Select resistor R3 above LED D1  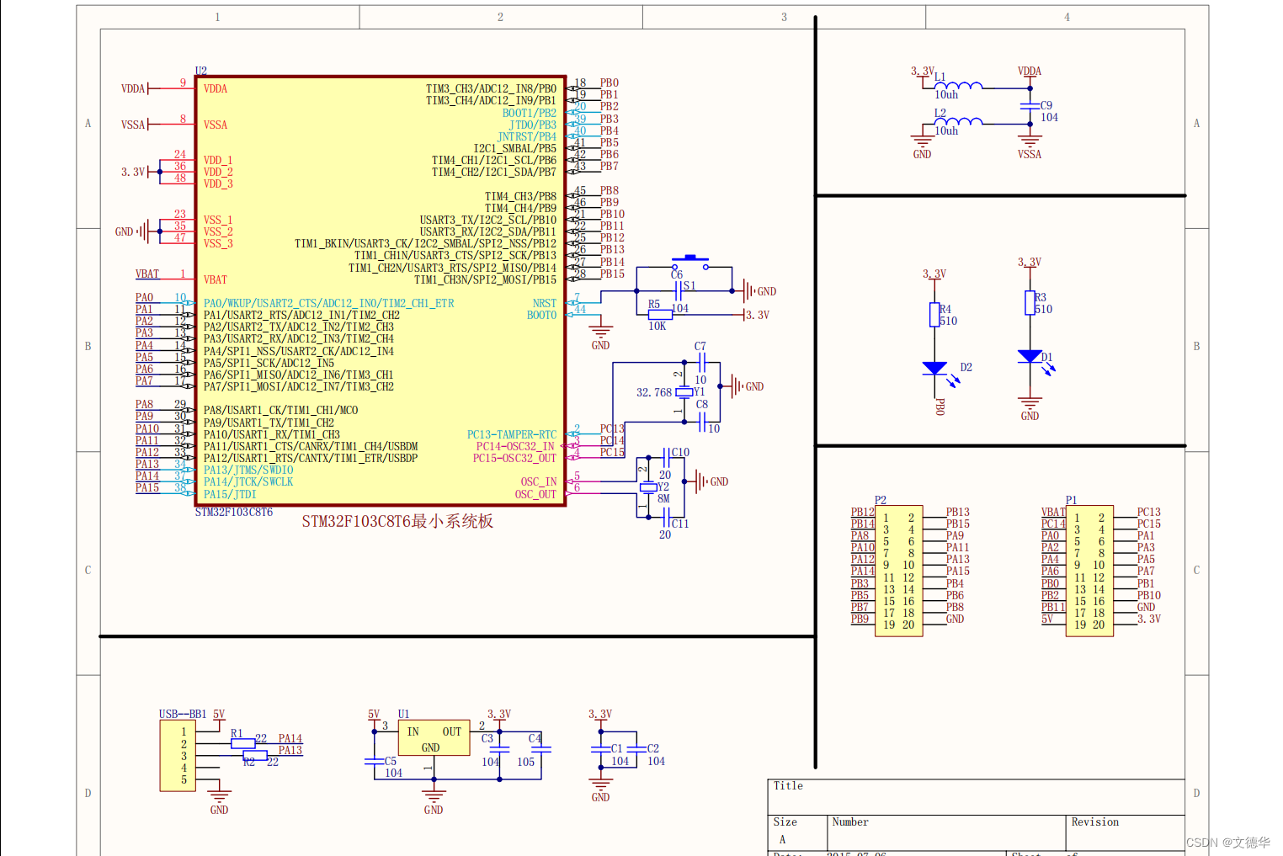click(1030, 303)
